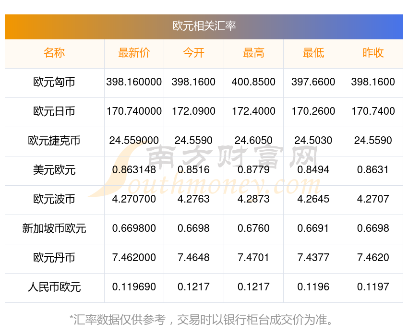This screenshot has height=335, width=408.
Task: Click the open value 172.0900
Action: tap(193, 111)
